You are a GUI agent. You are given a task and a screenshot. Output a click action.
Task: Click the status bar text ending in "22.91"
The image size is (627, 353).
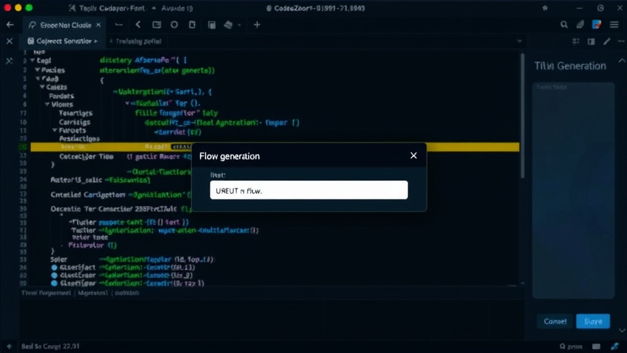point(50,346)
